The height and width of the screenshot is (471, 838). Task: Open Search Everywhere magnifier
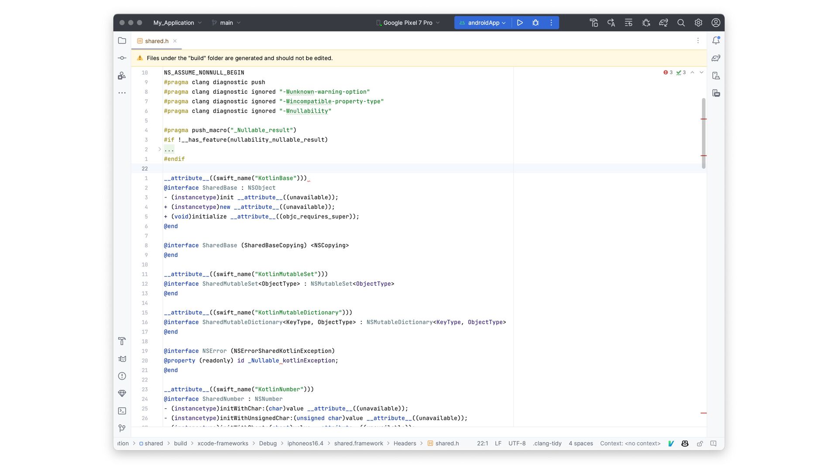point(681,23)
